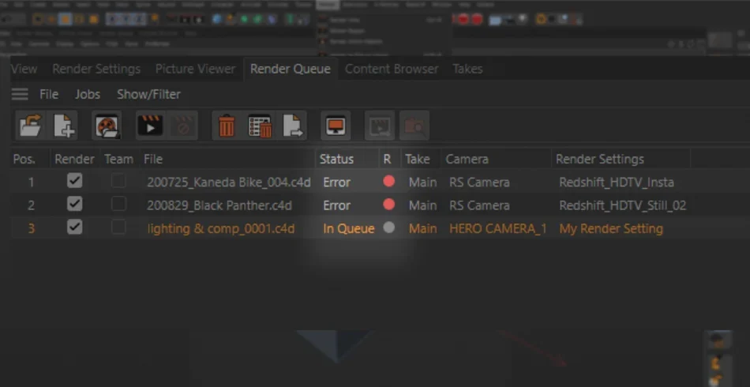The width and height of the screenshot is (750, 387).
Task: Open the File menu in Render Queue
Action: 49,94
